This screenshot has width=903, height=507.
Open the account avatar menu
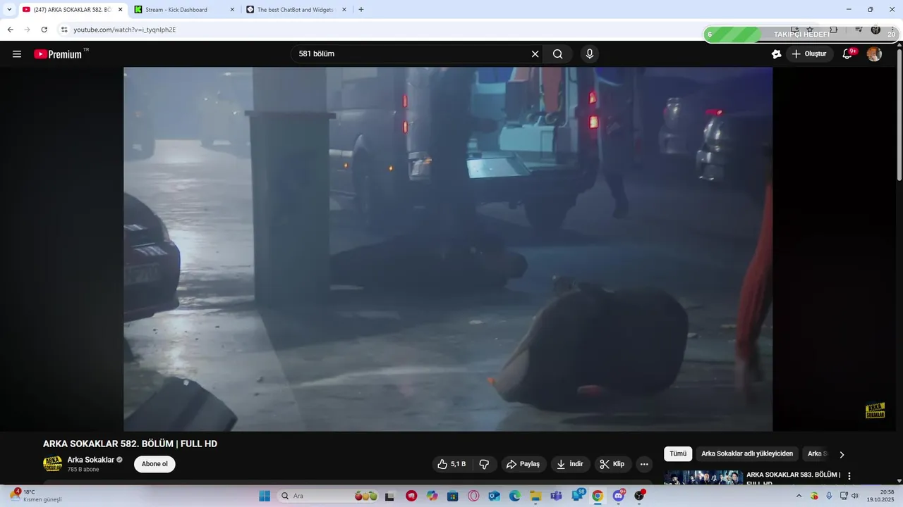[874, 54]
